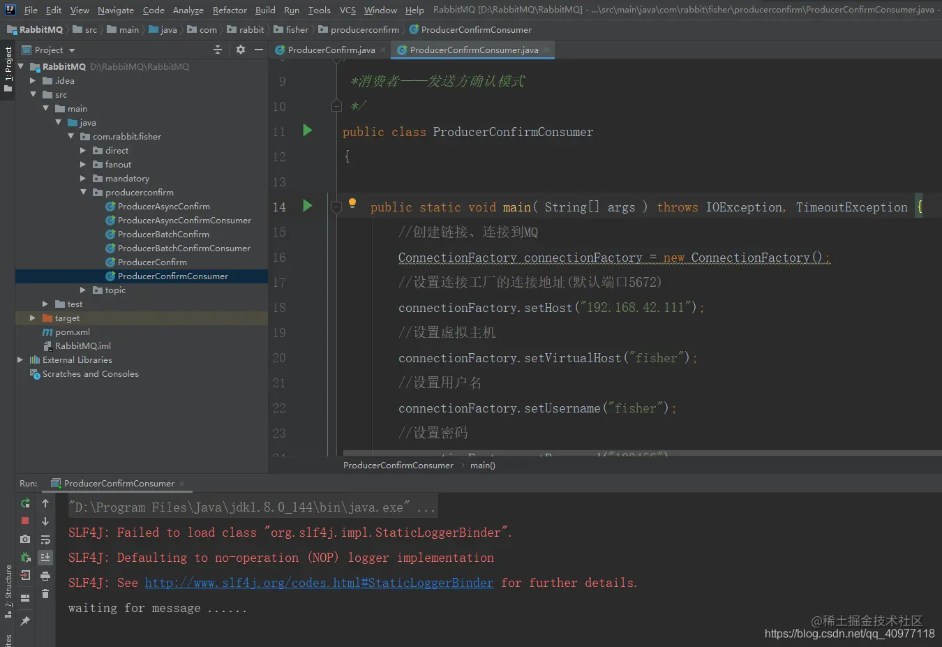Viewport: 942px width, 647px height.
Task: Expand External Libraries
Action: (20, 359)
